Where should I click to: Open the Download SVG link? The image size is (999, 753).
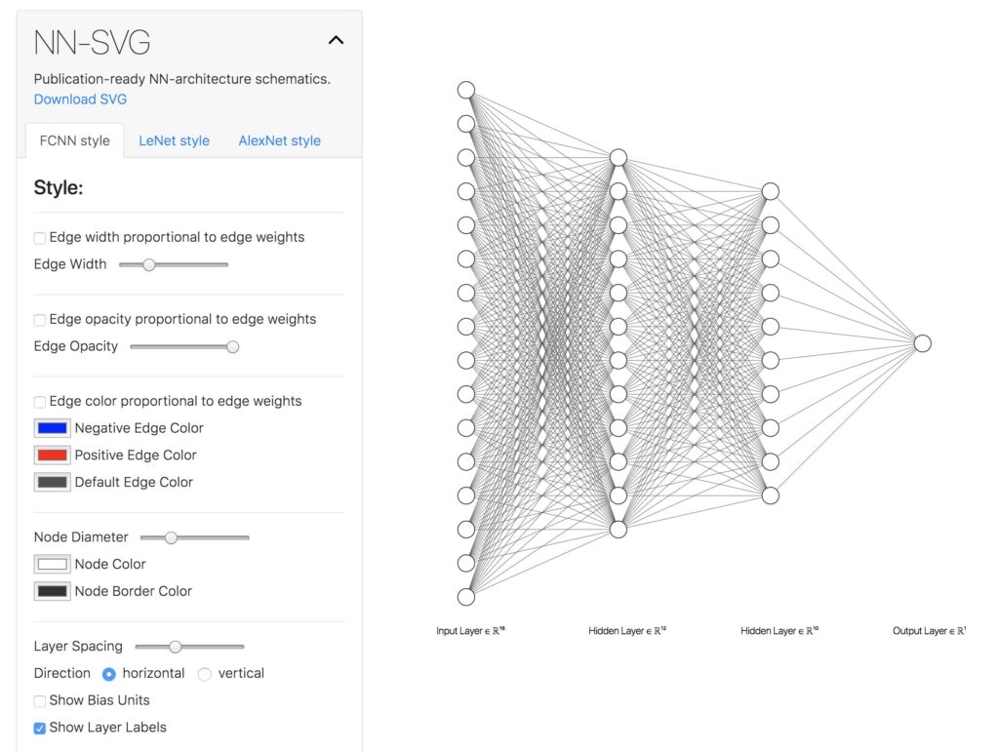pos(80,99)
